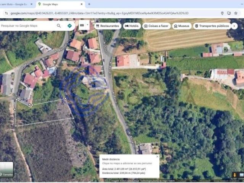This screenshot has height=183, width=244.
Task: Click the camera icon in Coisas a fazer
Action: tap(146, 26)
